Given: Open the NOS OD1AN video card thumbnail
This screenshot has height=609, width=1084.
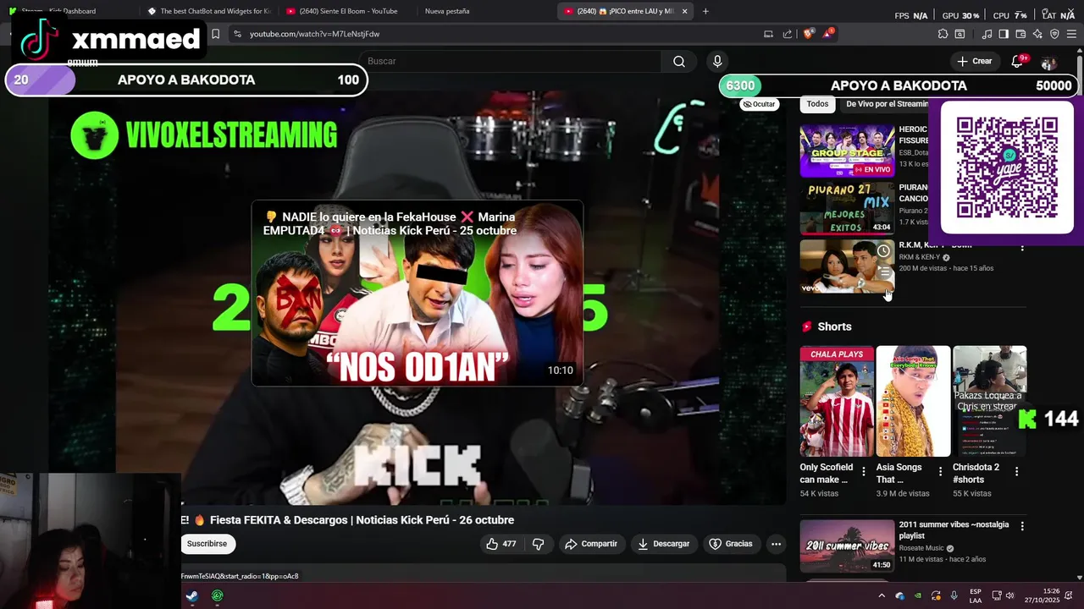Looking at the screenshot, I should [417, 293].
